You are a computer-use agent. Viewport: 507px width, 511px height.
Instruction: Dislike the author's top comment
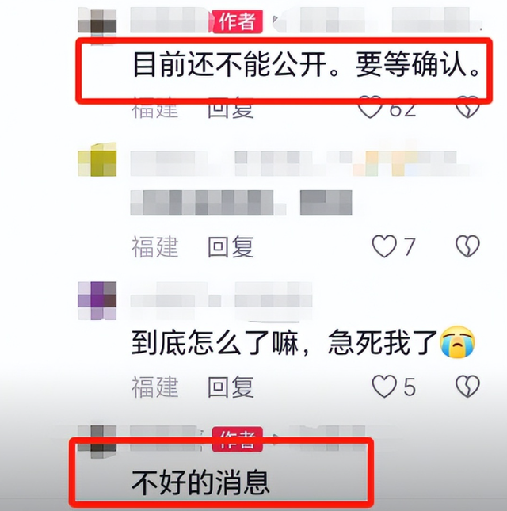point(467,107)
